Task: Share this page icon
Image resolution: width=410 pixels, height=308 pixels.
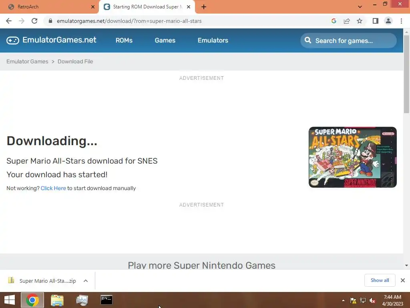Action: click(347, 21)
